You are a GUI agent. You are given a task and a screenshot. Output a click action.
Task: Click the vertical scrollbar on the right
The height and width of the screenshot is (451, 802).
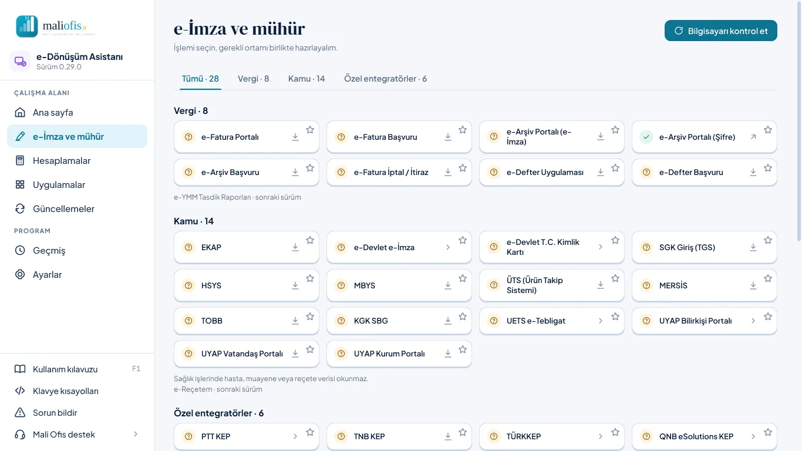pos(798,120)
